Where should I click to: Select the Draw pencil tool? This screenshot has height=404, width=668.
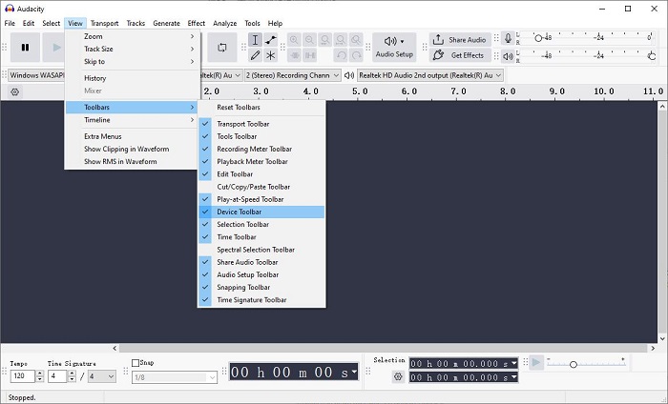point(255,55)
